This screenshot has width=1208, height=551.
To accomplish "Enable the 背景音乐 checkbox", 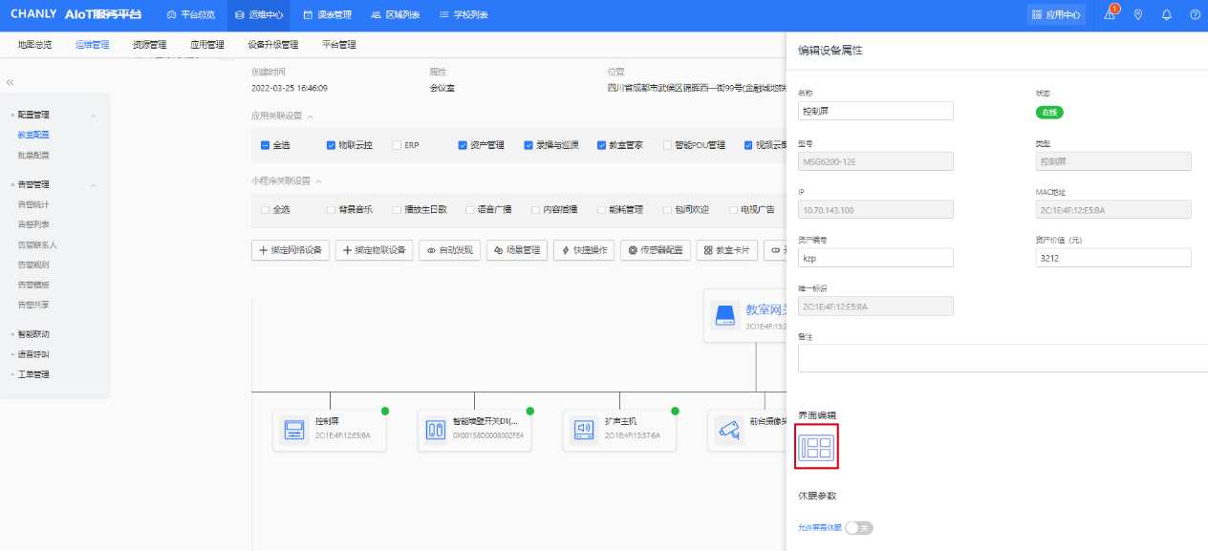I will click(332, 209).
